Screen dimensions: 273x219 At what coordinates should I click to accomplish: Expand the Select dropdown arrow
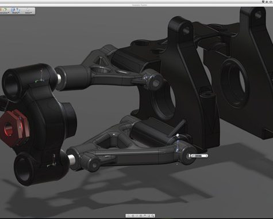(x=31, y=13)
